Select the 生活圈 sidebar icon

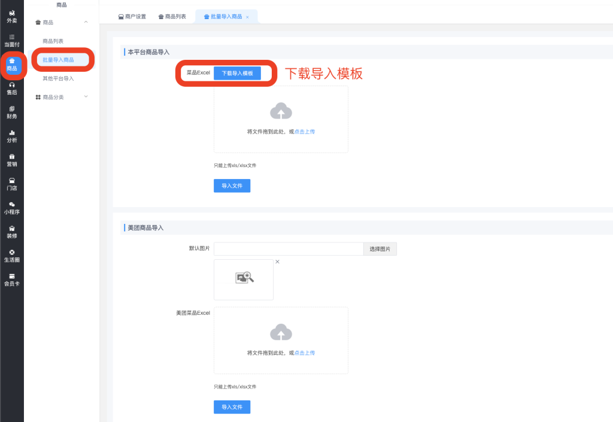(x=11, y=256)
